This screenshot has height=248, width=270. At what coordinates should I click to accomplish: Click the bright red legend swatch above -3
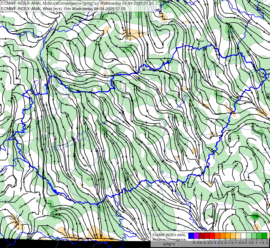[x=212, y=236]
